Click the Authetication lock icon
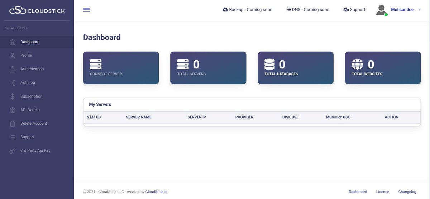This screenshot has width=430, height=199. point(13,69)
